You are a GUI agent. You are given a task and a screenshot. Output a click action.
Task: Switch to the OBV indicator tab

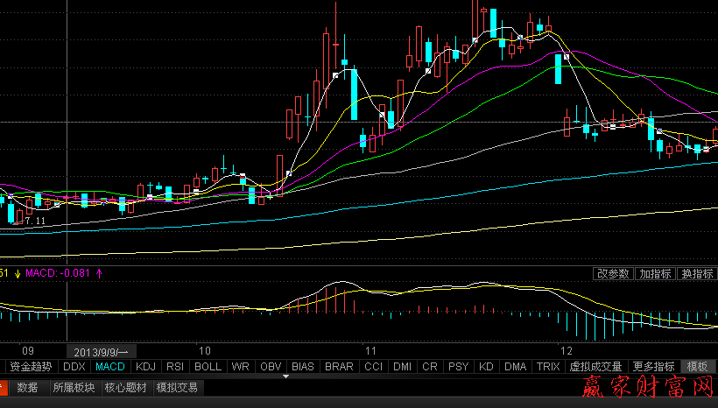click(x=271, y=367)
